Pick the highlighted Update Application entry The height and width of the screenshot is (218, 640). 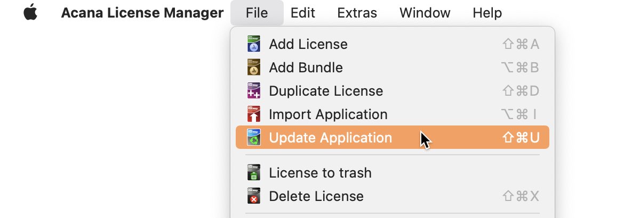click(x=393, y=138)
